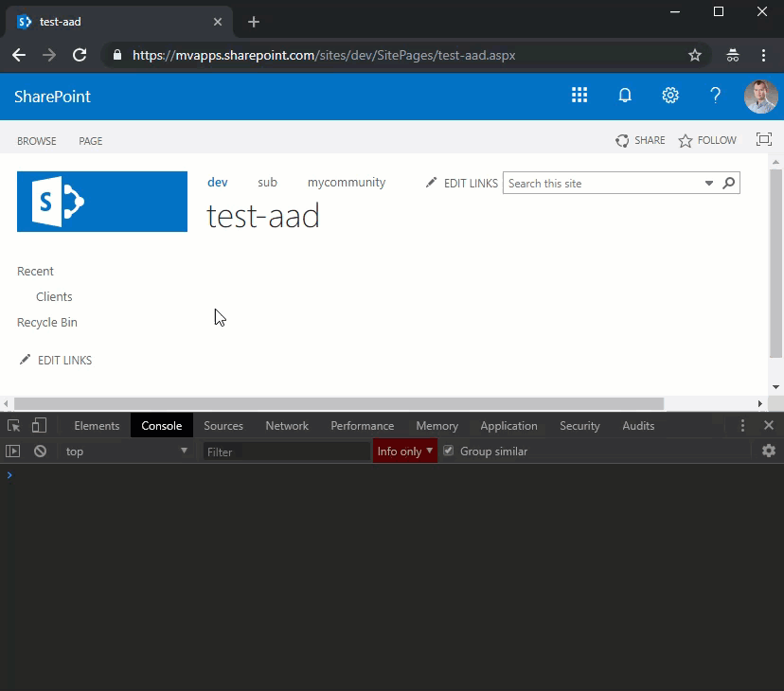The image size is (784, 691).
Task: Close the DevTools panel
Action: pos(769,425)
